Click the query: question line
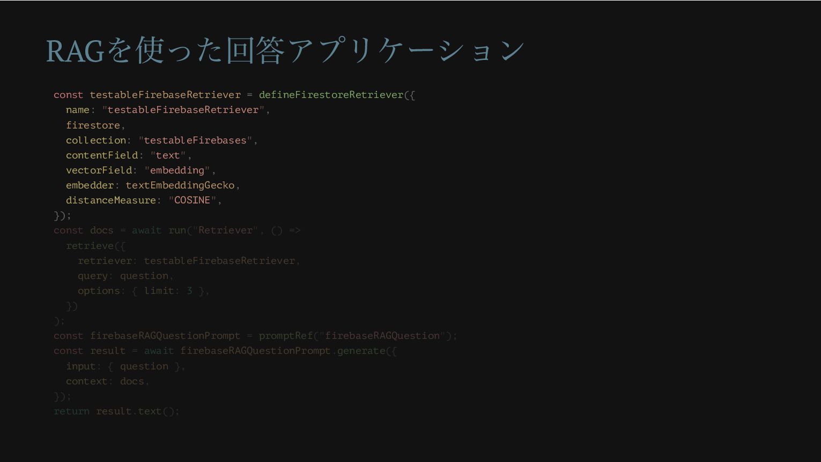Image resolution: width=821 pixels, height=462 pixels. tap(126, 276)
